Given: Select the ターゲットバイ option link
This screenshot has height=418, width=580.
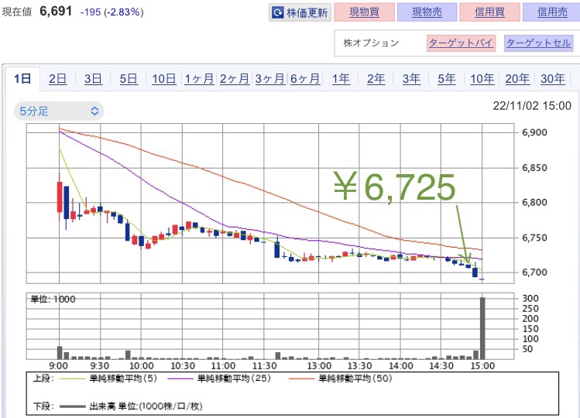Looking at the screenshot, I should tap(461, 43).
